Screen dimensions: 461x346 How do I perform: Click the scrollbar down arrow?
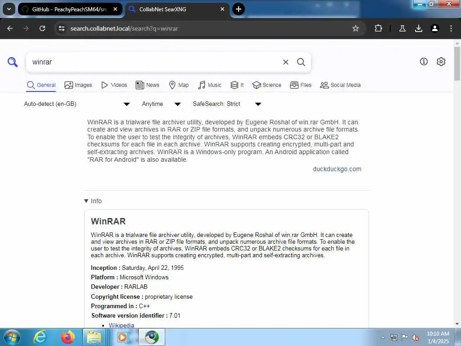point(457,324)
